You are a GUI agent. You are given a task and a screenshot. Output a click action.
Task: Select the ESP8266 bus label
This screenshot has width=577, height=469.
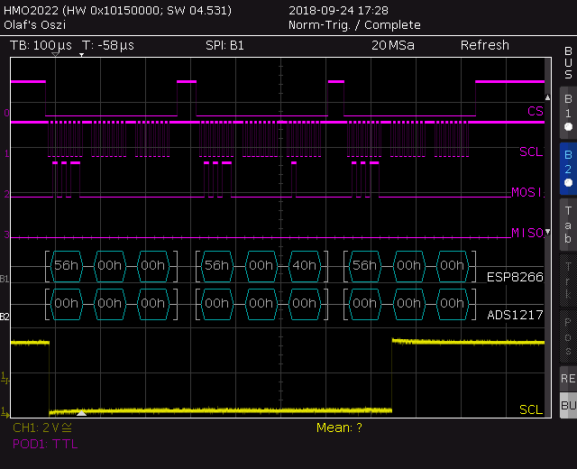[x=515, y=277]
